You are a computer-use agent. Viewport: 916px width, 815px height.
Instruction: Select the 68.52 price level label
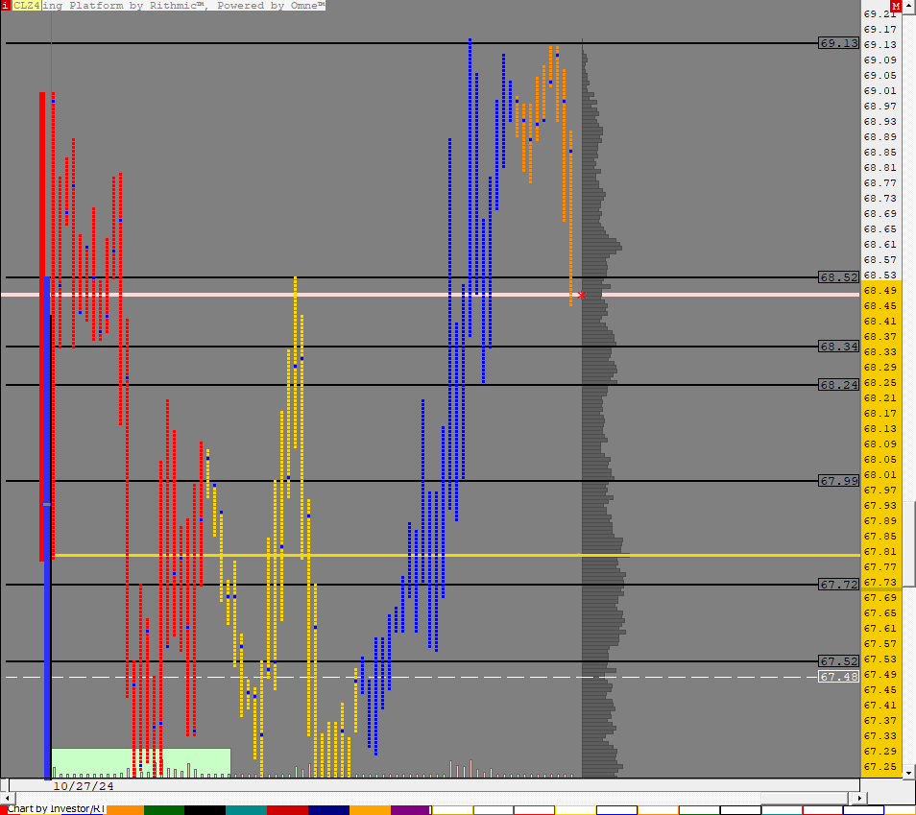pos(838,276)
